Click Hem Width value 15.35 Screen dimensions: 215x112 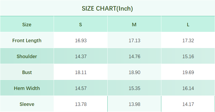134,88
